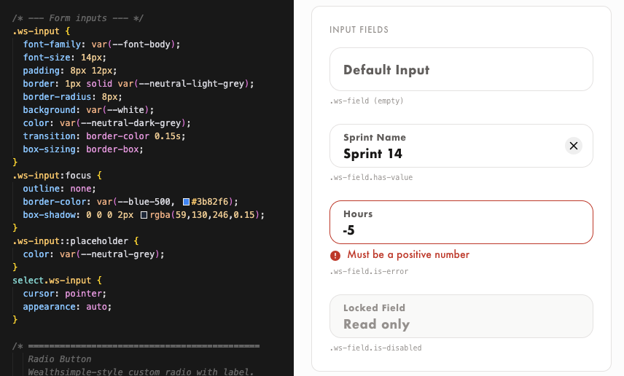
Task: Click the 'cursor: pointer;' line
Action: [x=64, y=294]
